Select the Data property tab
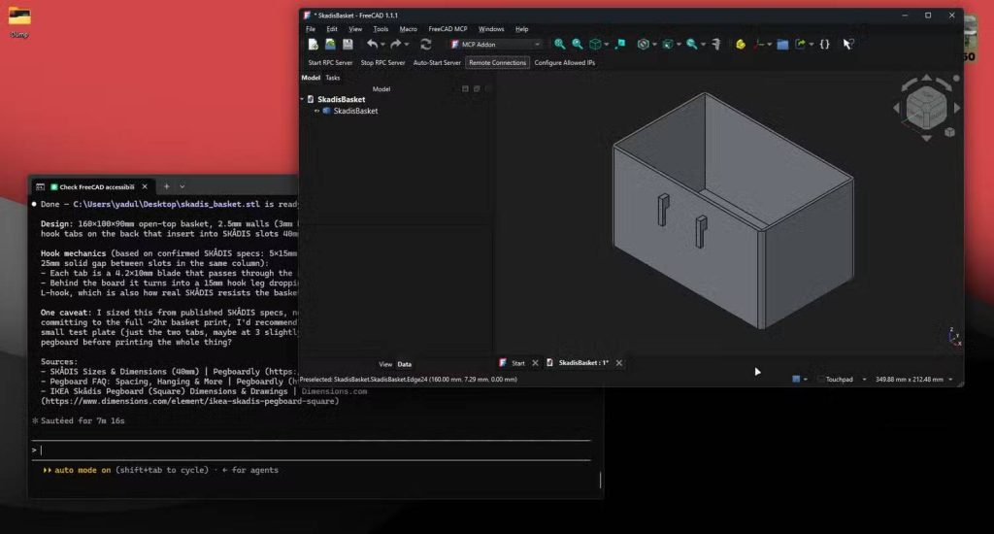Viewport: 994px width, 534px height. pyautogui.click(x=405, y=365)
